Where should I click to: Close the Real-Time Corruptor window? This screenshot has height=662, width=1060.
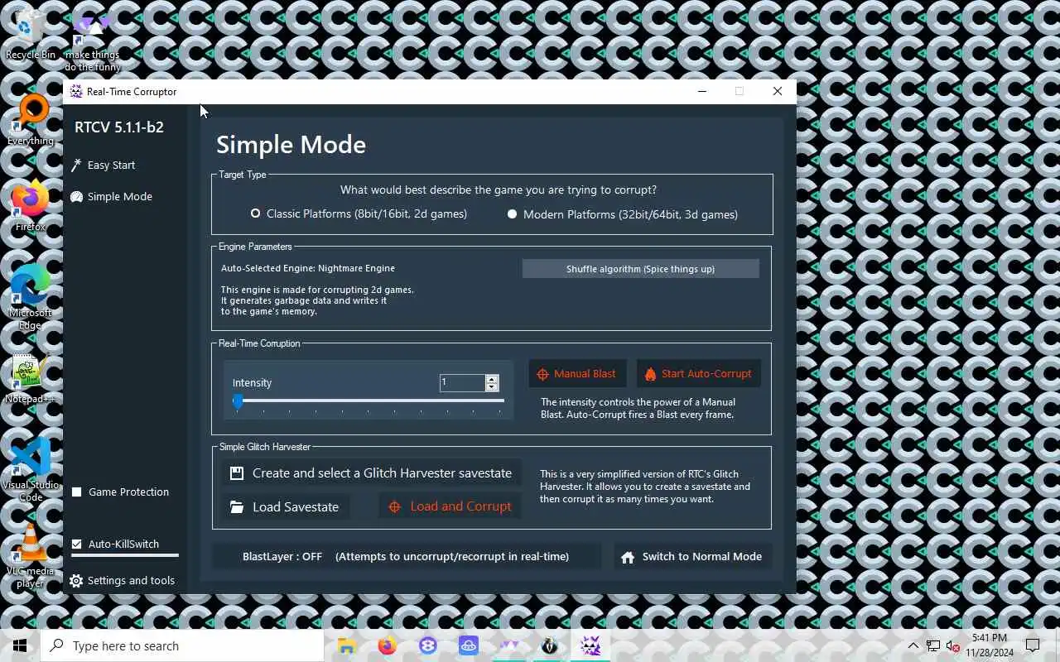click(777, 91)
